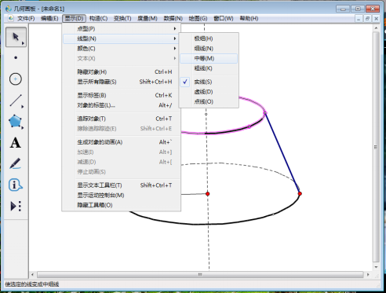Select the Polygon tool
This screenshot has height=293, width=386.
pyautogui.click(x=15, y=121)
